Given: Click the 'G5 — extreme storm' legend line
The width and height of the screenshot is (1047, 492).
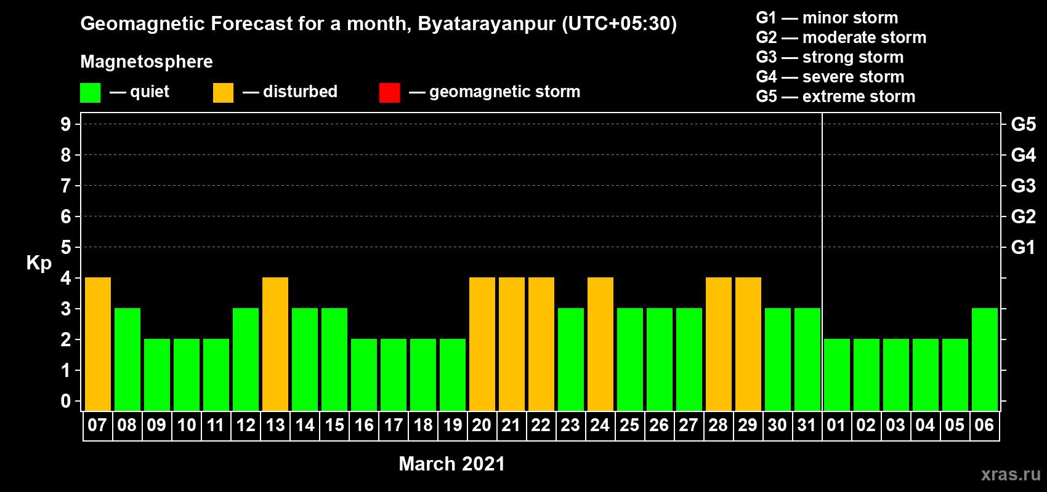Looking at the screenshot, I should coord(836,97).
